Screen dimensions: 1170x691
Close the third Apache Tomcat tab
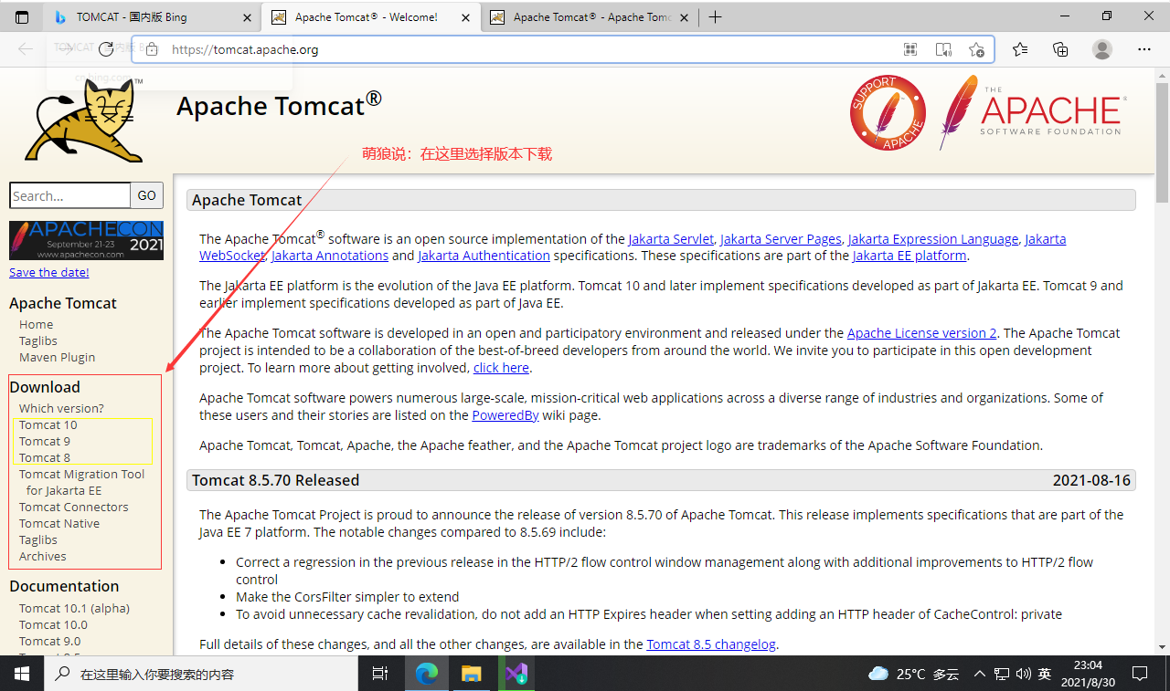point(684,16)
